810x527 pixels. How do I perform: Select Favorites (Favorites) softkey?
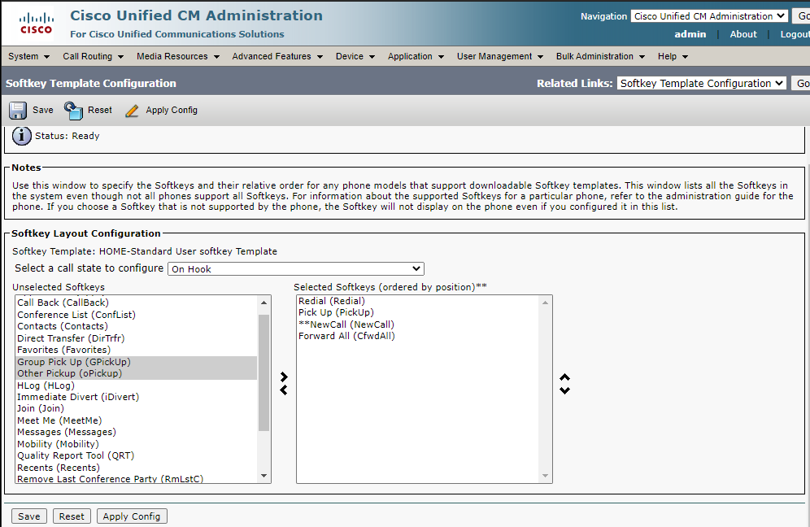pos(137,350)
